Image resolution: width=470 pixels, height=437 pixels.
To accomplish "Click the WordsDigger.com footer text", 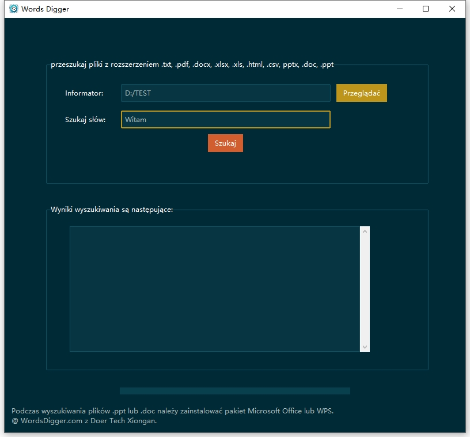I will click(84, 421).
